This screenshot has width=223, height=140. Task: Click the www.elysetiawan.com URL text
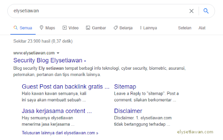click(34, 53)
